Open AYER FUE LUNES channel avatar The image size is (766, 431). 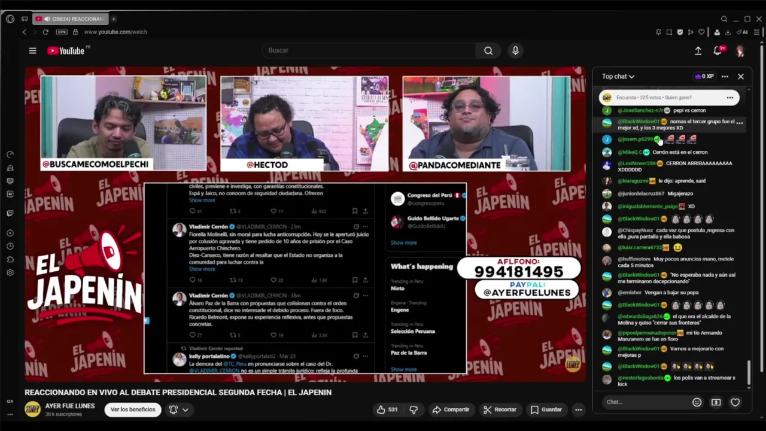32,409
